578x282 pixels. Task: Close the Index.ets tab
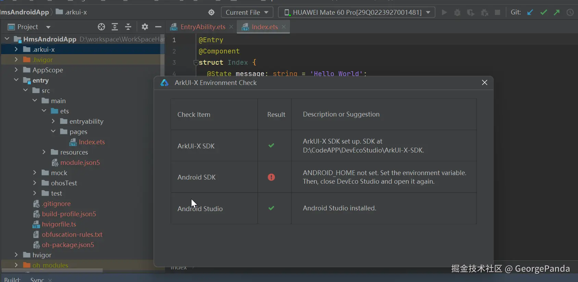click(x=284, y=27)
